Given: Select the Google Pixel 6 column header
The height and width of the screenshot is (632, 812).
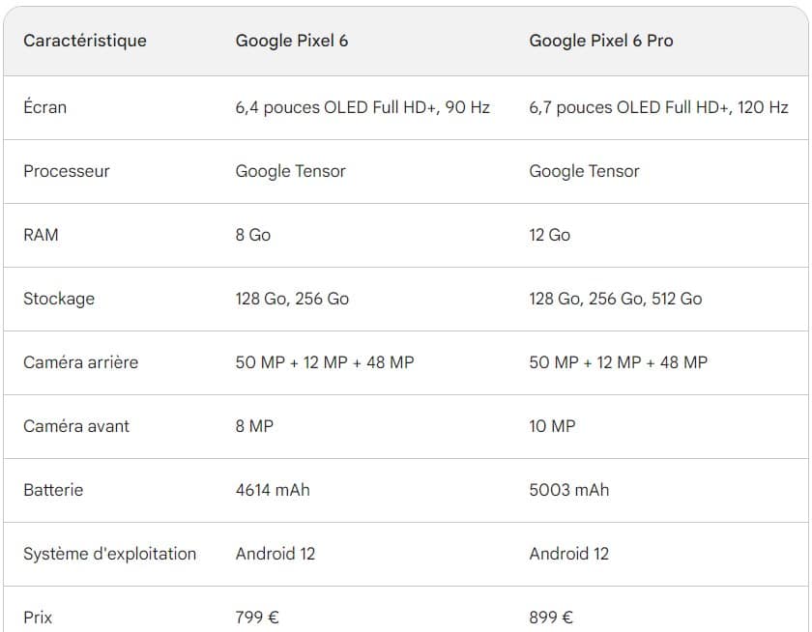Looking at the screenshot, I should tap(291, 41).
